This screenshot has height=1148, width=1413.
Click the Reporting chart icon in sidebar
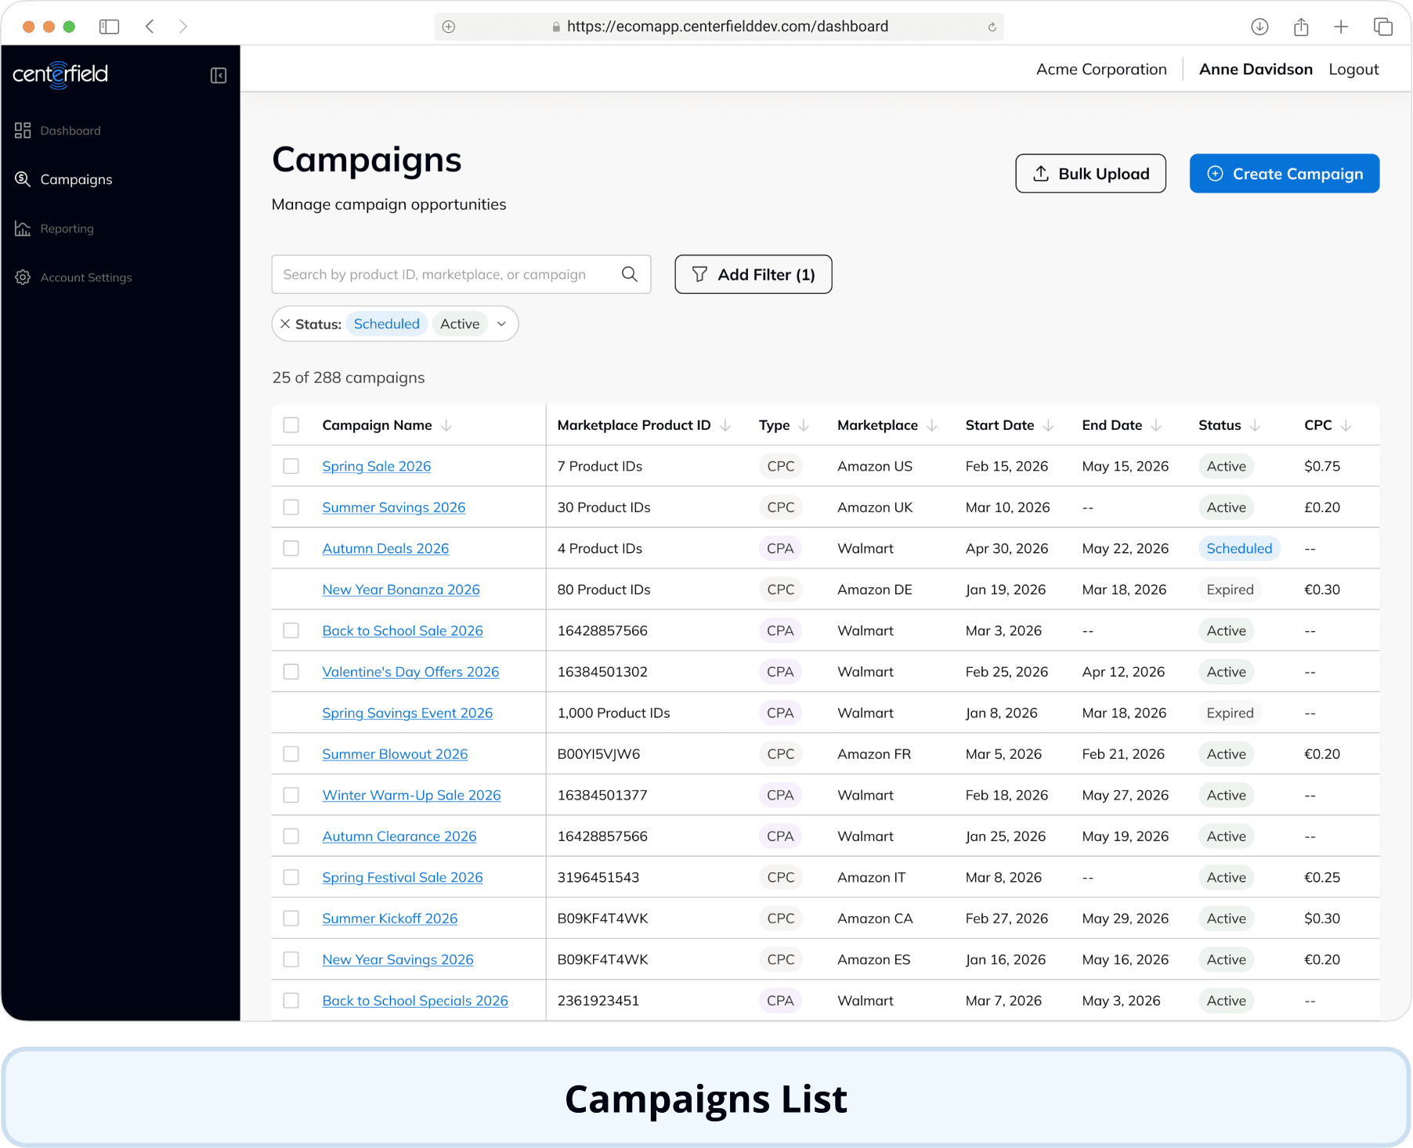coord(23,228)
